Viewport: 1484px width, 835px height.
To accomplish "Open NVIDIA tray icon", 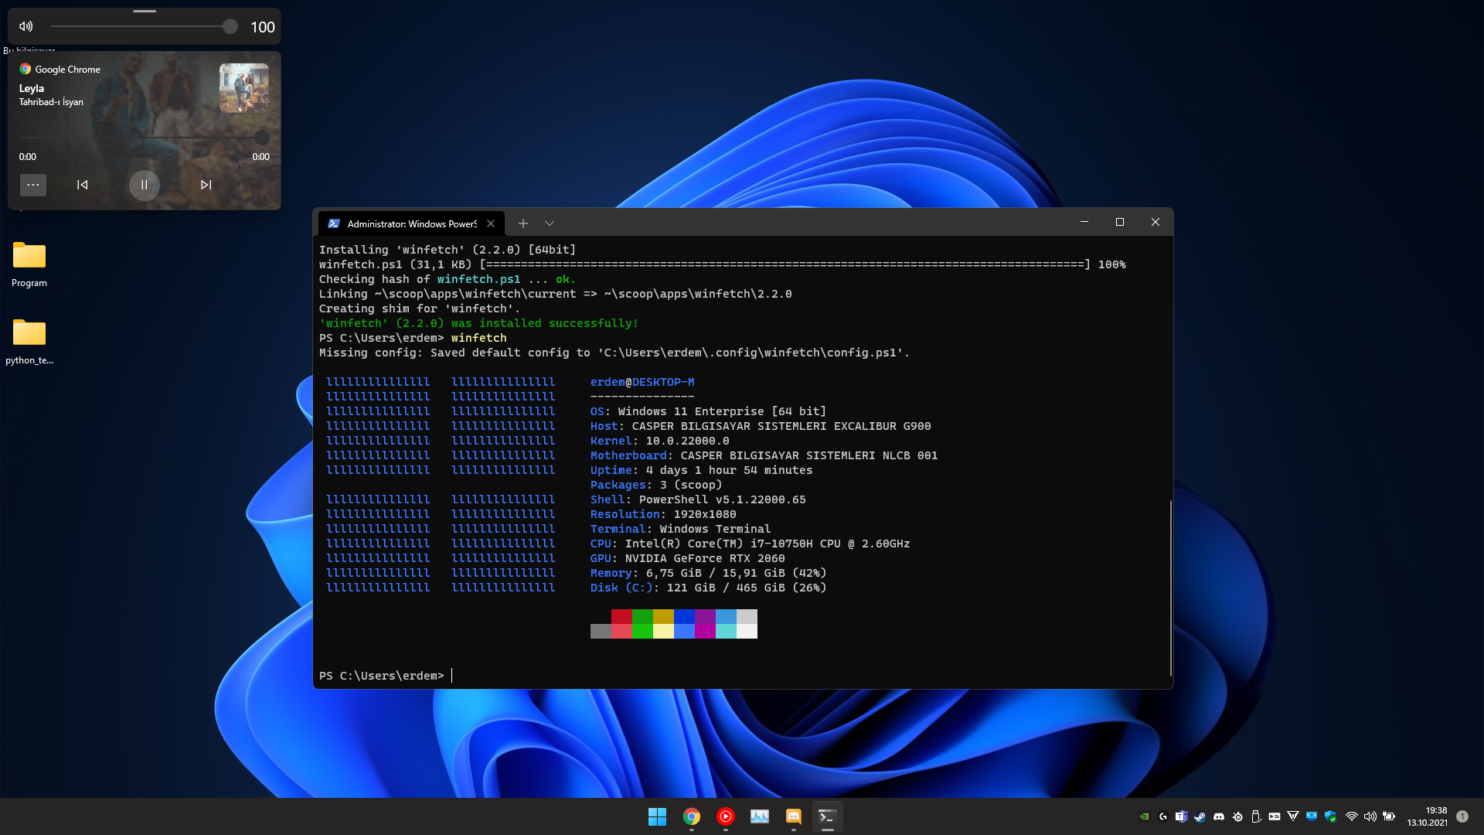I will click(1145, 816).
